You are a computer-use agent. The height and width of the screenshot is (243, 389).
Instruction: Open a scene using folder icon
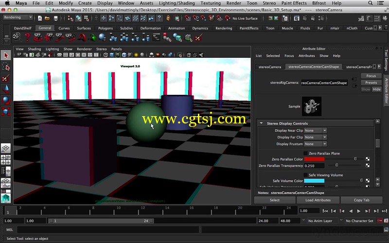tap(47, 18)
